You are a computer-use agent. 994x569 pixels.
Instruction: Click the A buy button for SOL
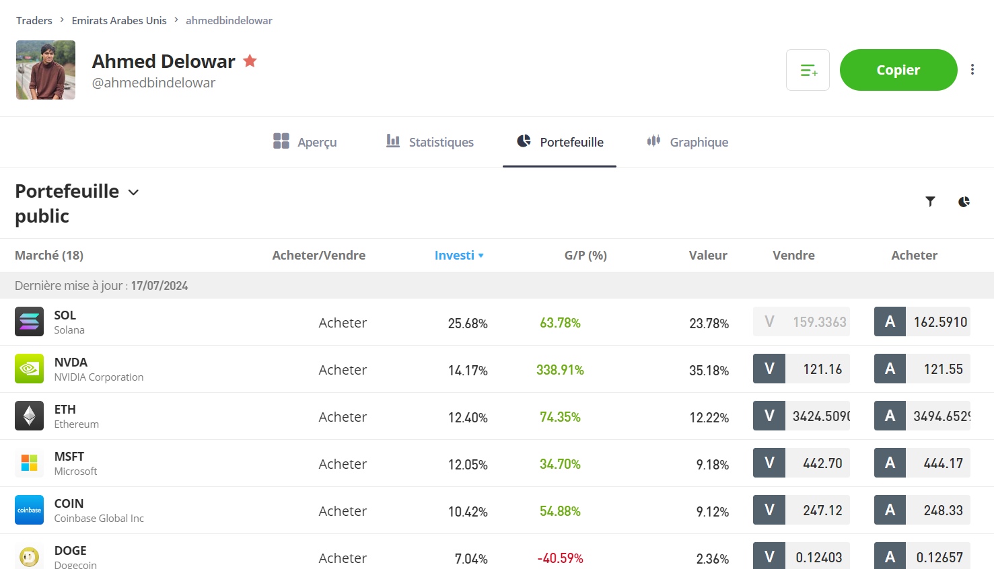coord(890,321)
